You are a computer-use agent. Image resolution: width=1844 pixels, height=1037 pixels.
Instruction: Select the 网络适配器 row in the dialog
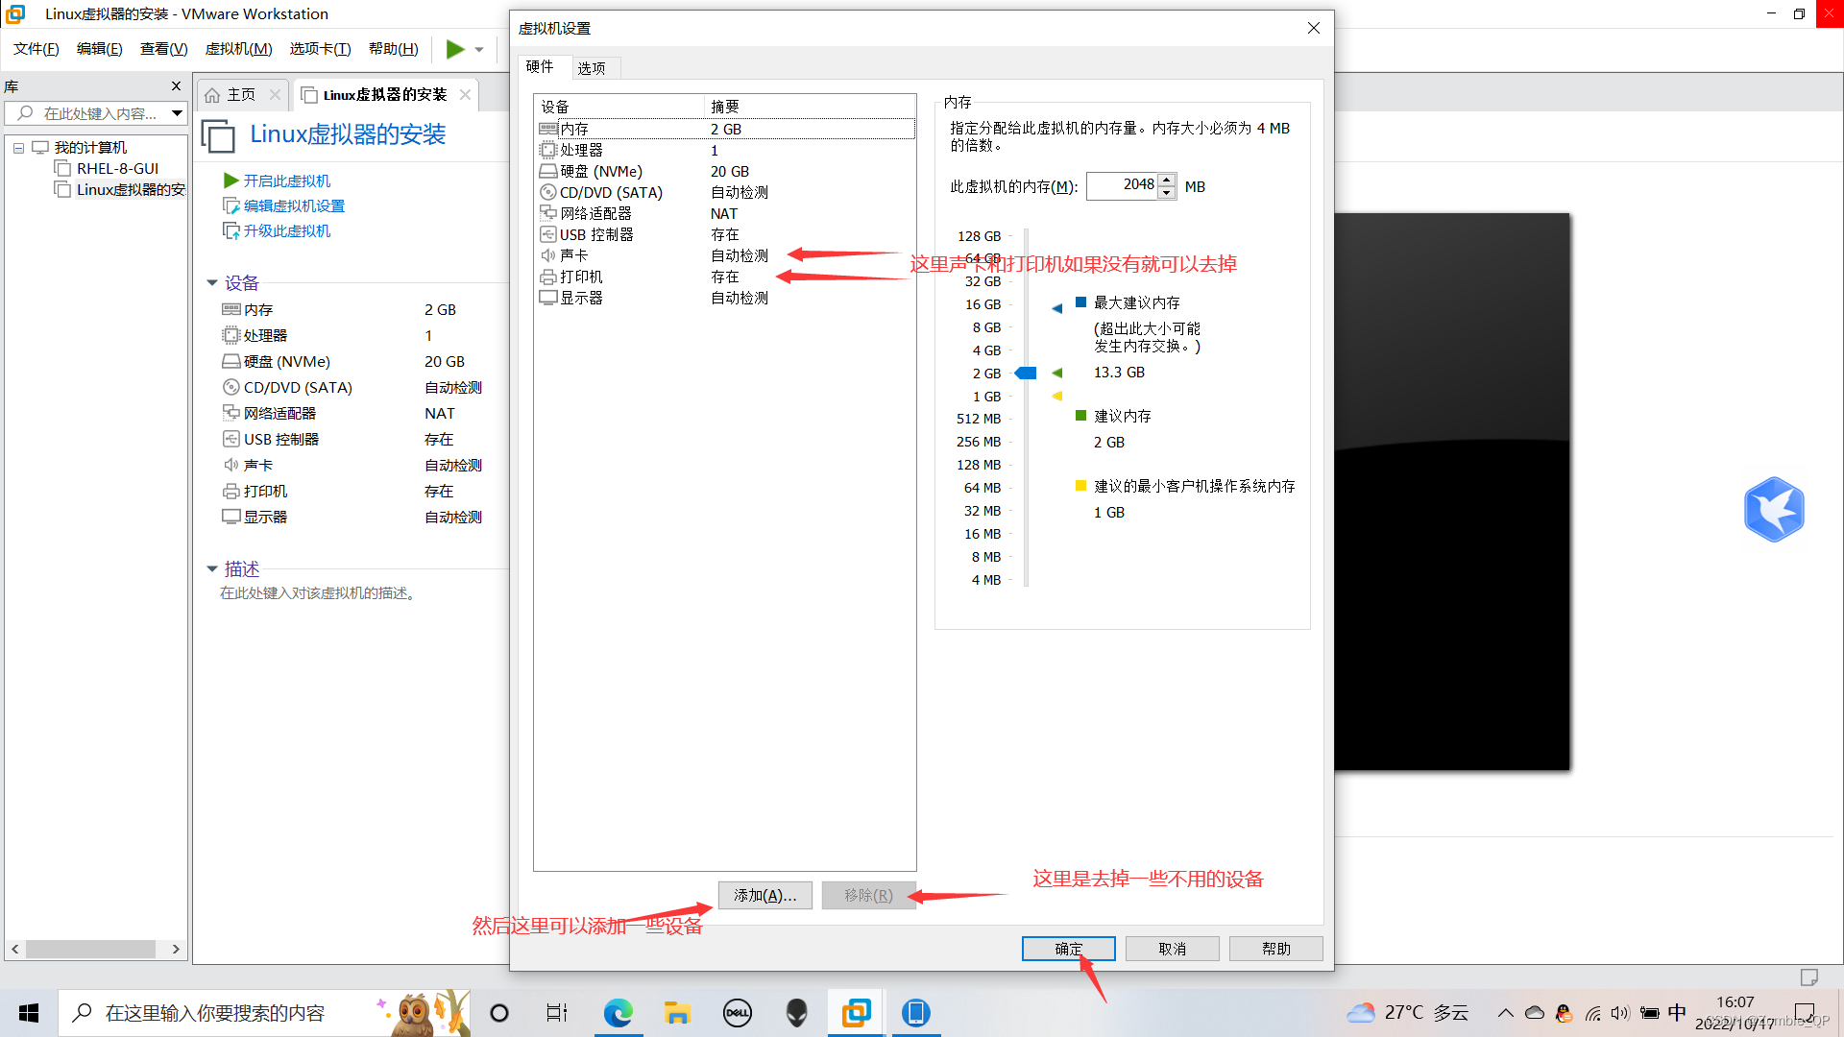pos(725,213)
